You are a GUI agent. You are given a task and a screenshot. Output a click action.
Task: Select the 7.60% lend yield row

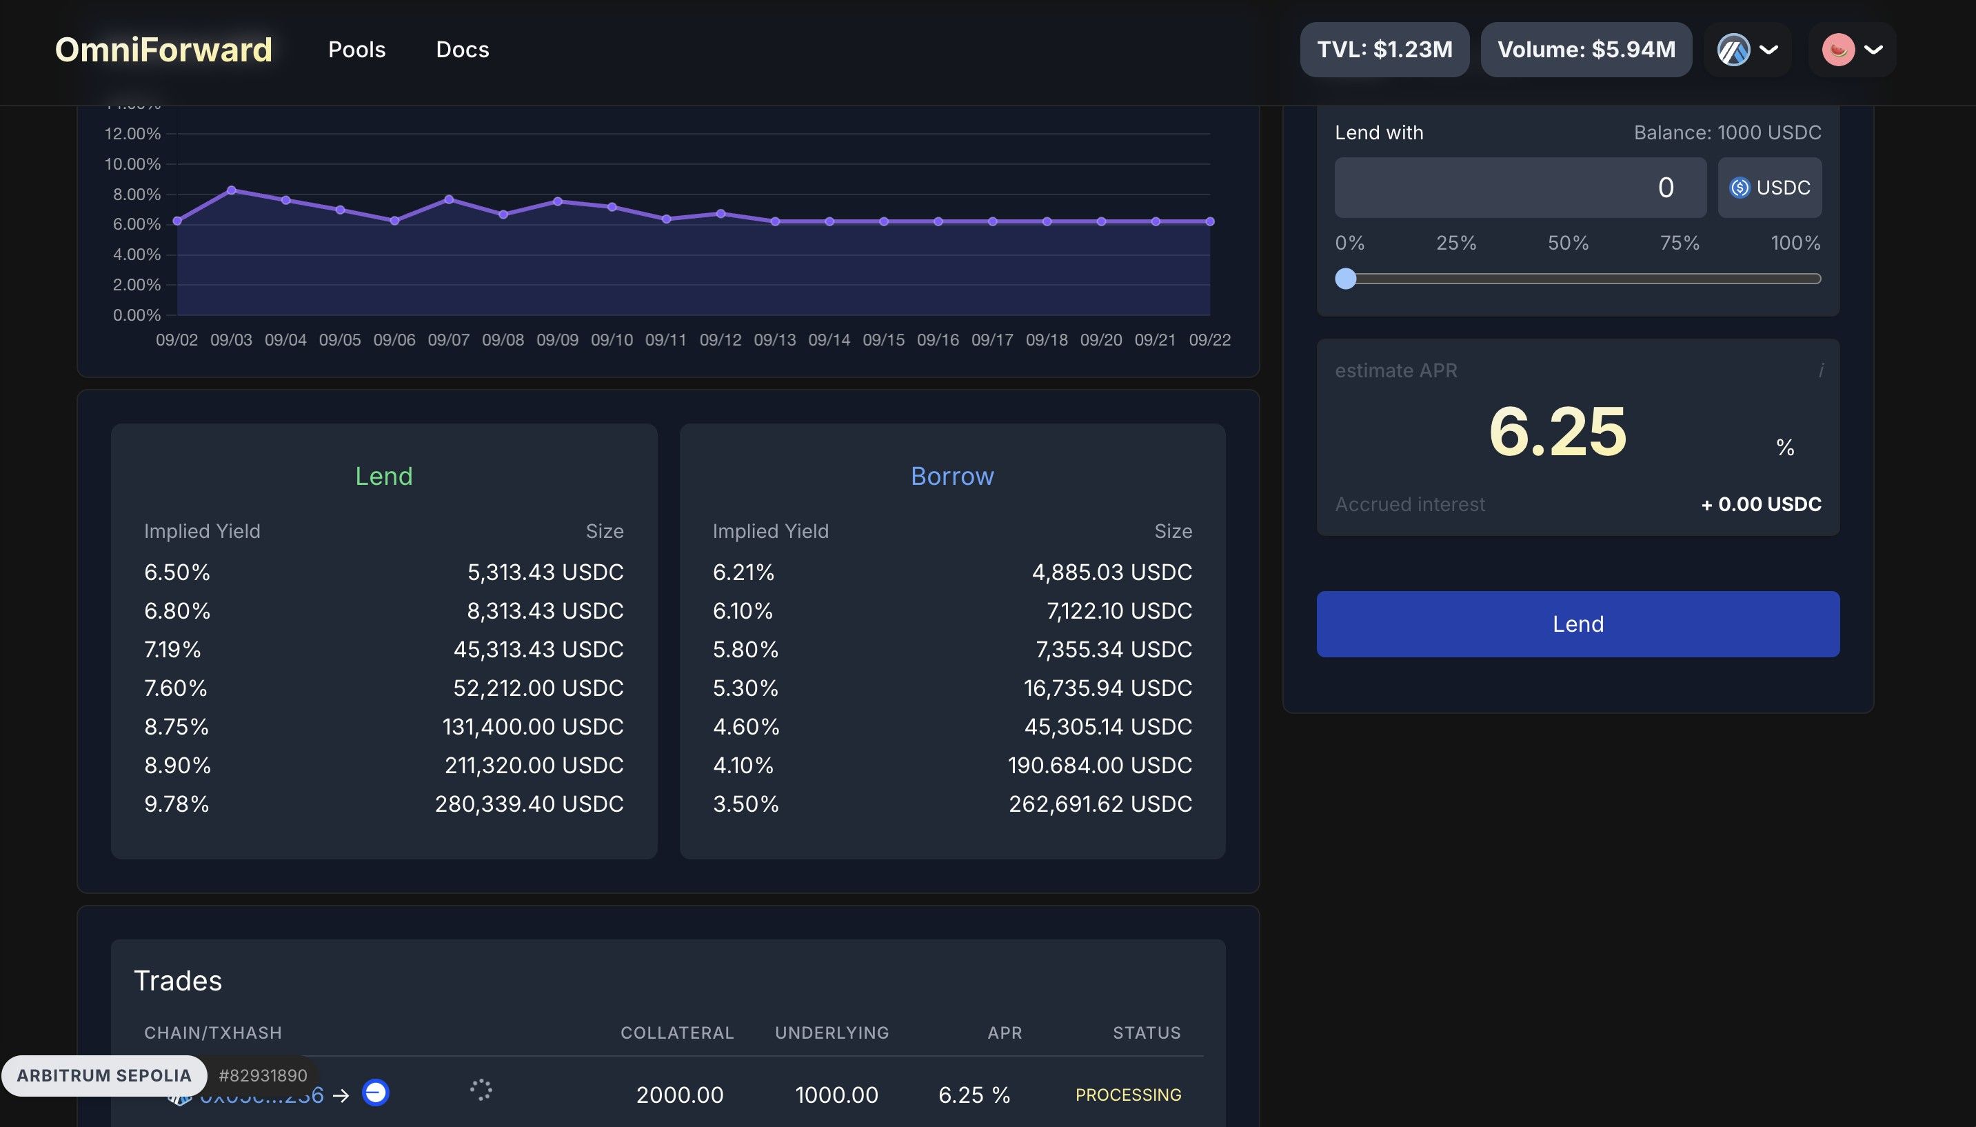[384, 688]
